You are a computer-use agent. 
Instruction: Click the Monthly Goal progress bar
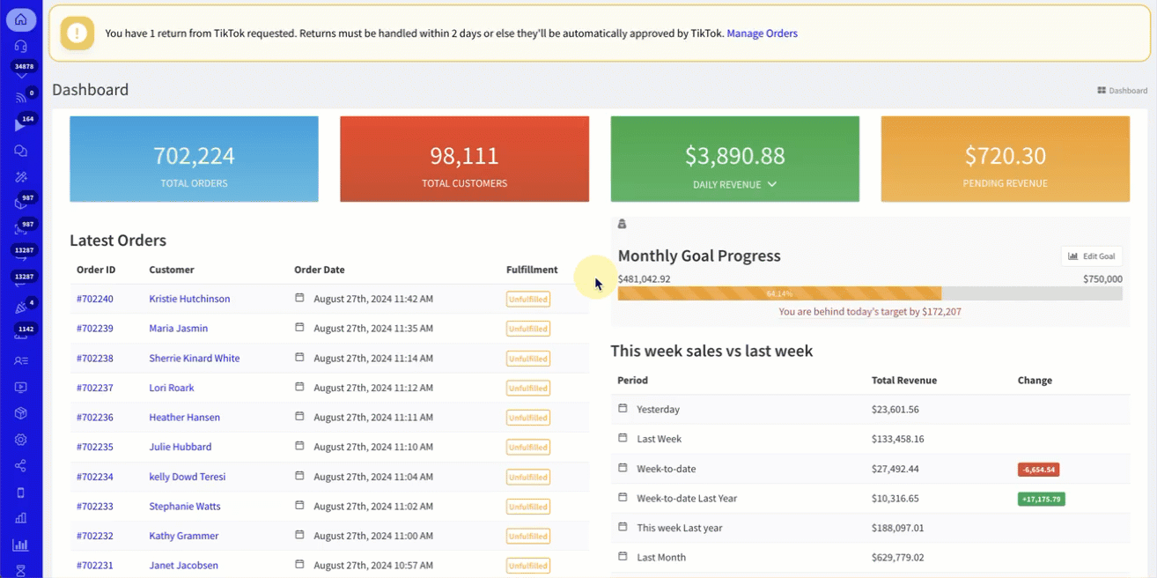[x=869, y=293]
